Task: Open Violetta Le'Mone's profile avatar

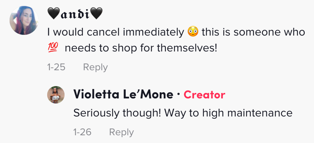Action: 57,95
